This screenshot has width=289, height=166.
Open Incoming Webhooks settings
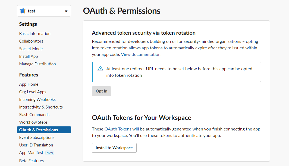click(x=37, y=100)
